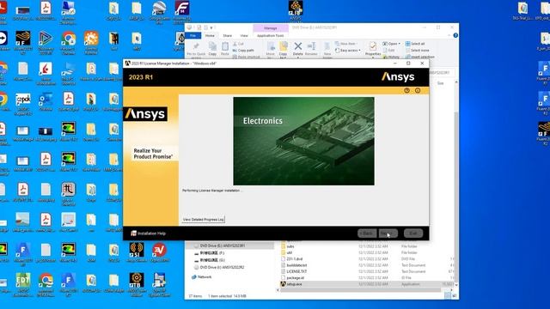
Task: Click the Delete X icon in ribbon
Action: pos(298,46)
